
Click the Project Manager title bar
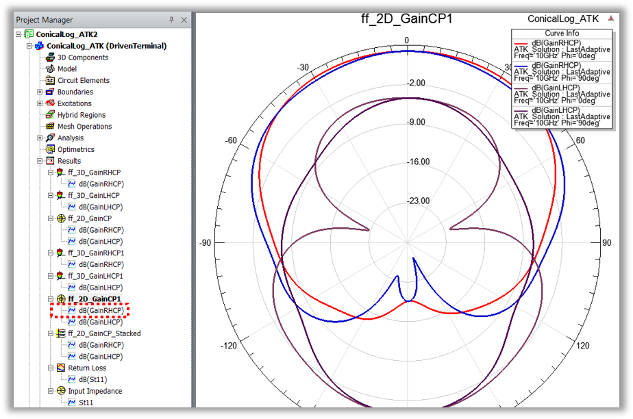click(102, 20)
